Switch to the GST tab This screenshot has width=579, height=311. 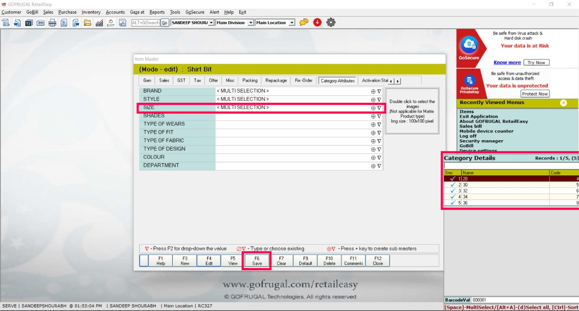point(181,80)
